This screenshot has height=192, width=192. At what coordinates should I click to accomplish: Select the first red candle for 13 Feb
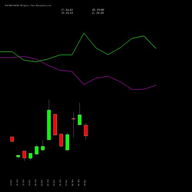[x=12, y=139]
